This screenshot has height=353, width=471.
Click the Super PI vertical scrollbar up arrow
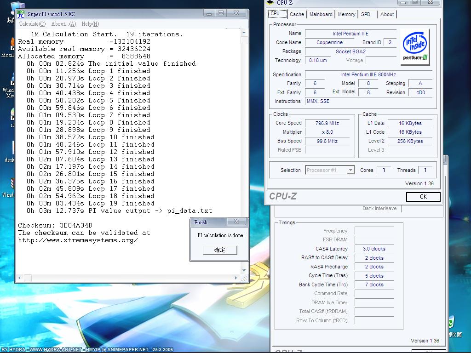(244, 32)
